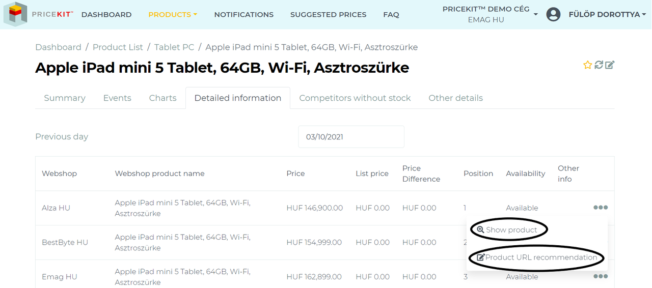Open the three-dot menu for Alza HU
652x288 pixels.
click(x=601, y=208)
